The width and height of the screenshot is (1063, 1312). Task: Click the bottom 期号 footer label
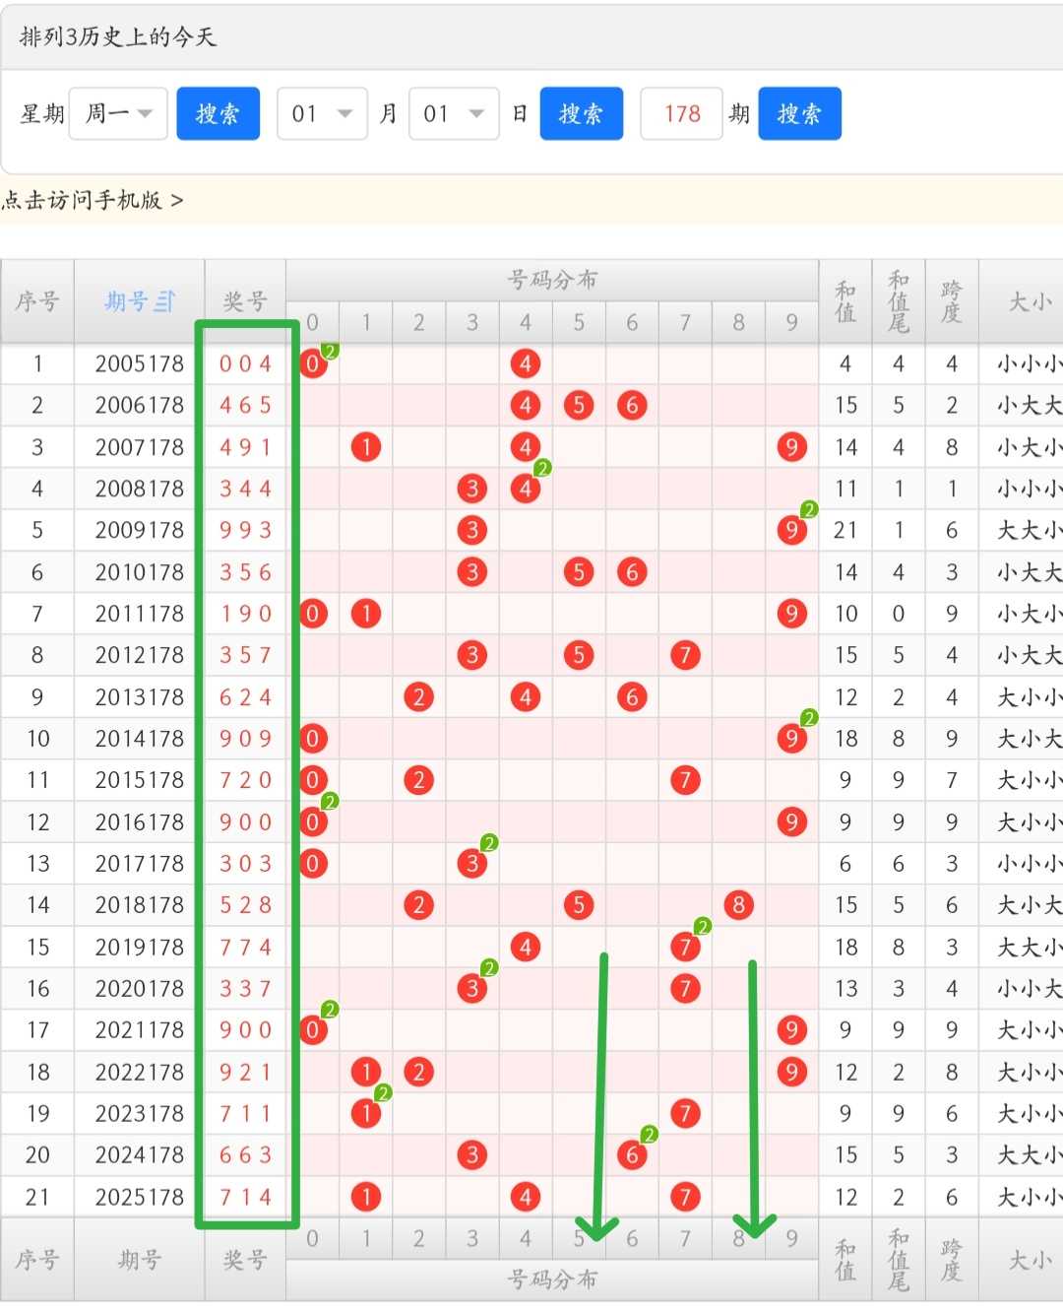coord(140,1260)
